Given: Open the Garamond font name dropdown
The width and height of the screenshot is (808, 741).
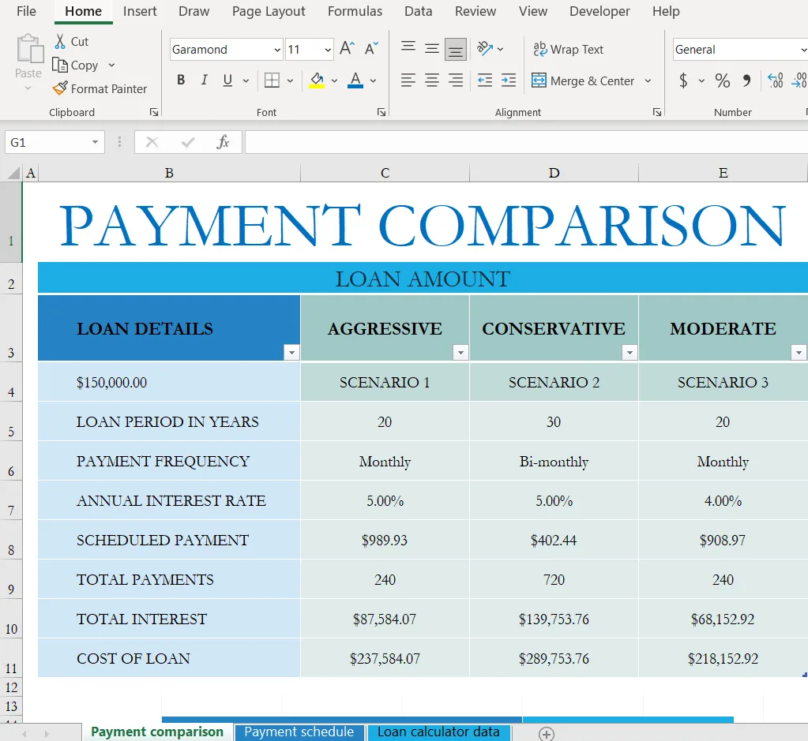Looking at the screenshot, I should coord(277,50).
